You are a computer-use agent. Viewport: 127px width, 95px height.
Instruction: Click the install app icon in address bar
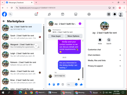[x=109, y=8]
